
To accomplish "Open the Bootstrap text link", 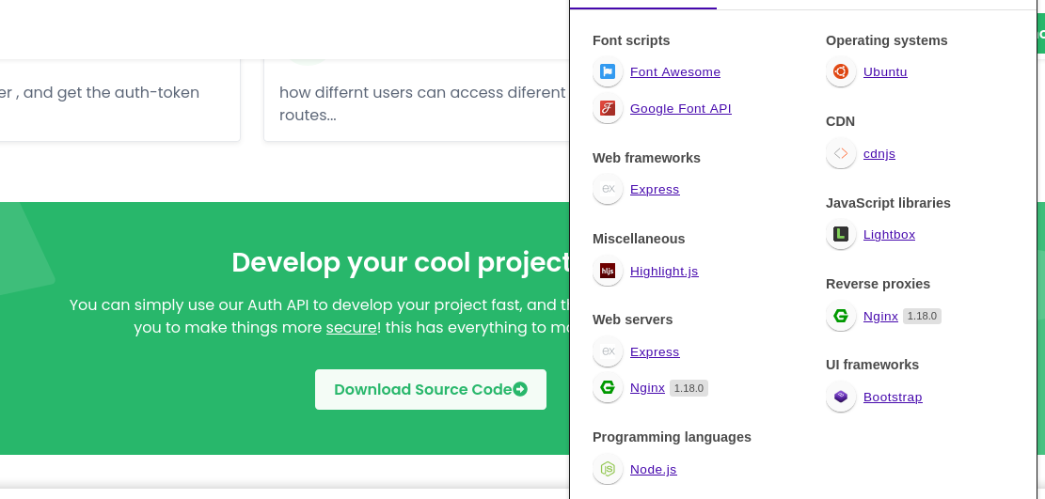I will pyautogui.click(x=893, y=398).
